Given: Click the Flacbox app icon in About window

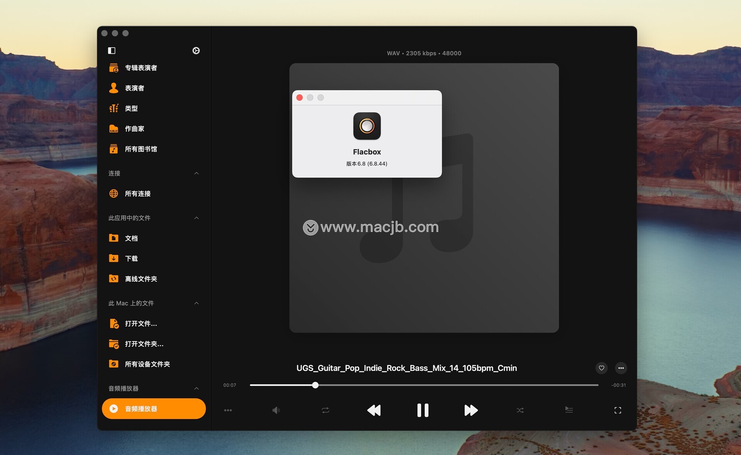Looking at the screenshot, I should (367, 126).
